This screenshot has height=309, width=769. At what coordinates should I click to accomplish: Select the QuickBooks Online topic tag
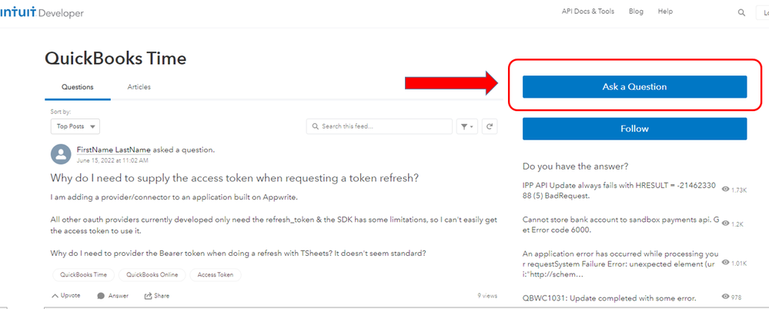tap(152, 274)
